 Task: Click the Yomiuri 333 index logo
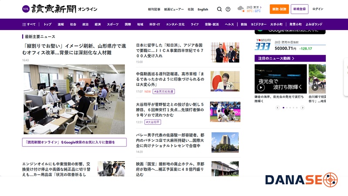click(263, 44)
